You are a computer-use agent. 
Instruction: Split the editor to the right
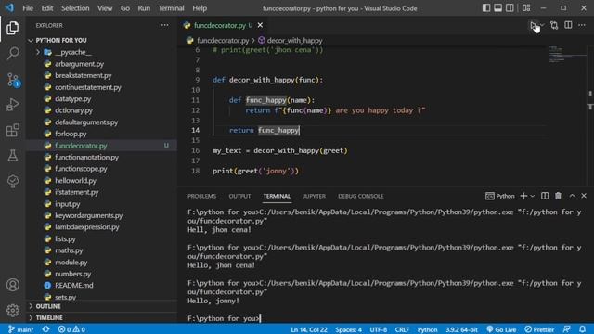pyautogui.click(x=568, y=25)
